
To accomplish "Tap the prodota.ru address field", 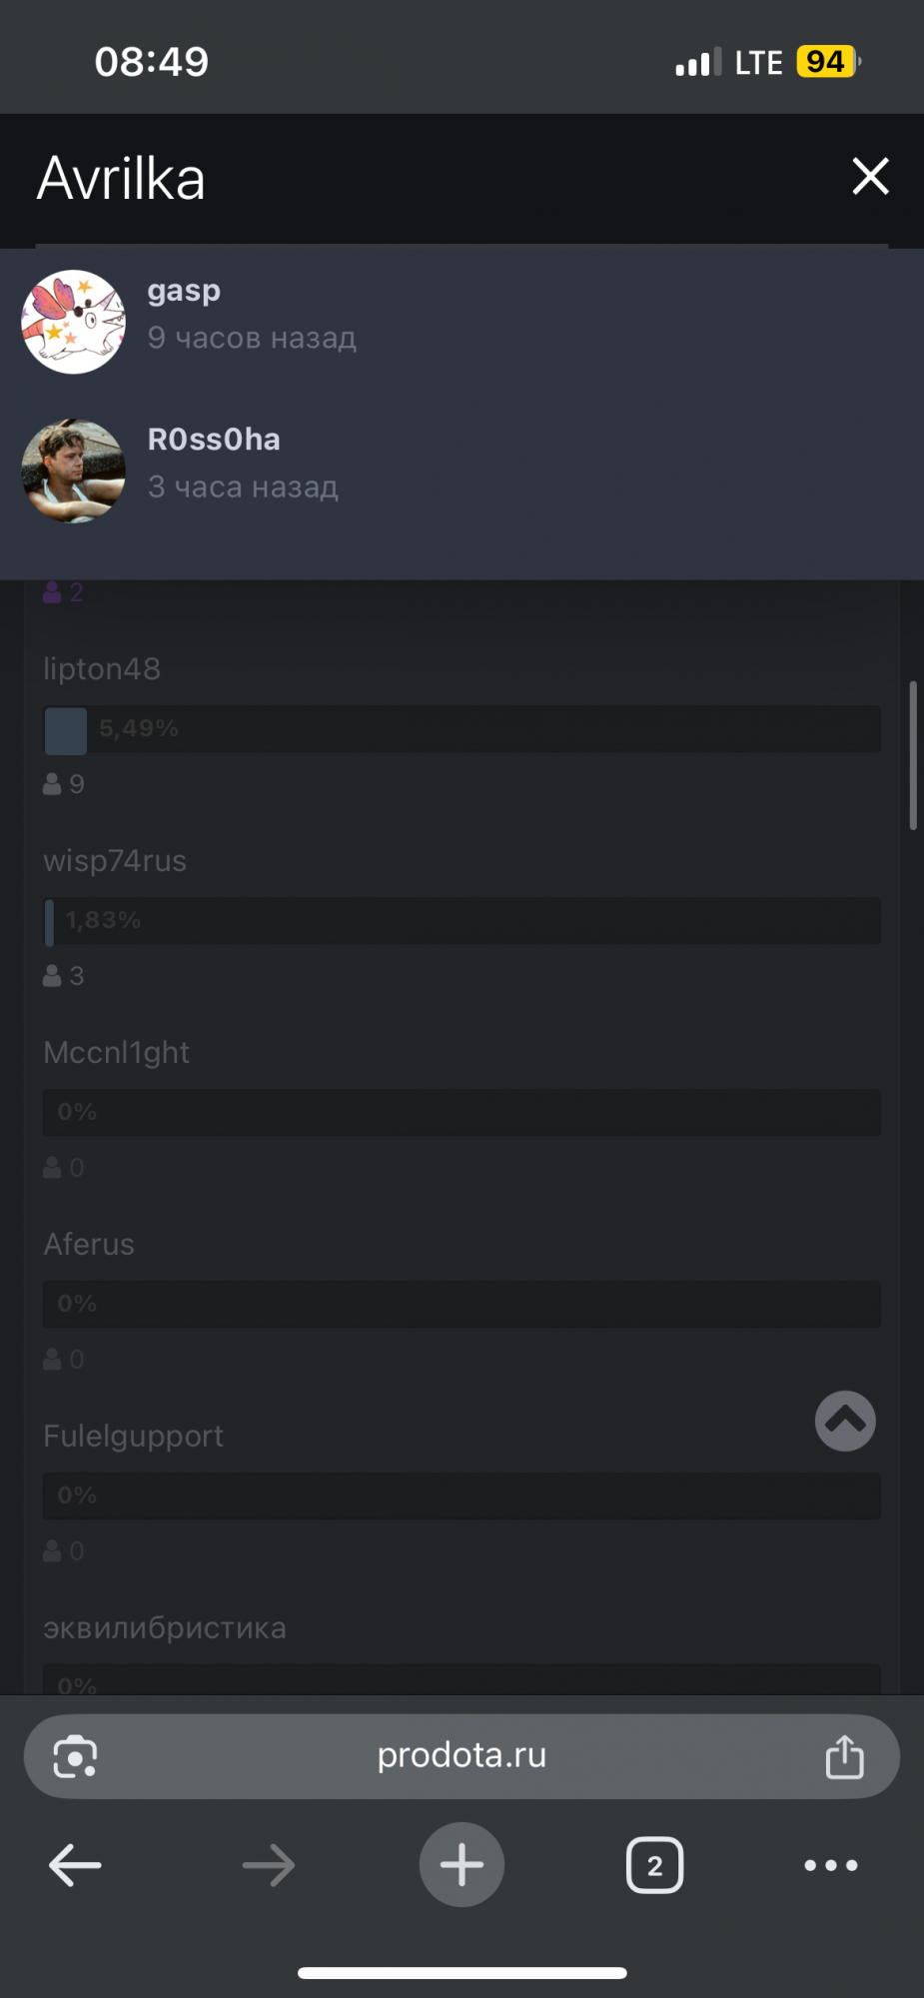I will 462,1755.
